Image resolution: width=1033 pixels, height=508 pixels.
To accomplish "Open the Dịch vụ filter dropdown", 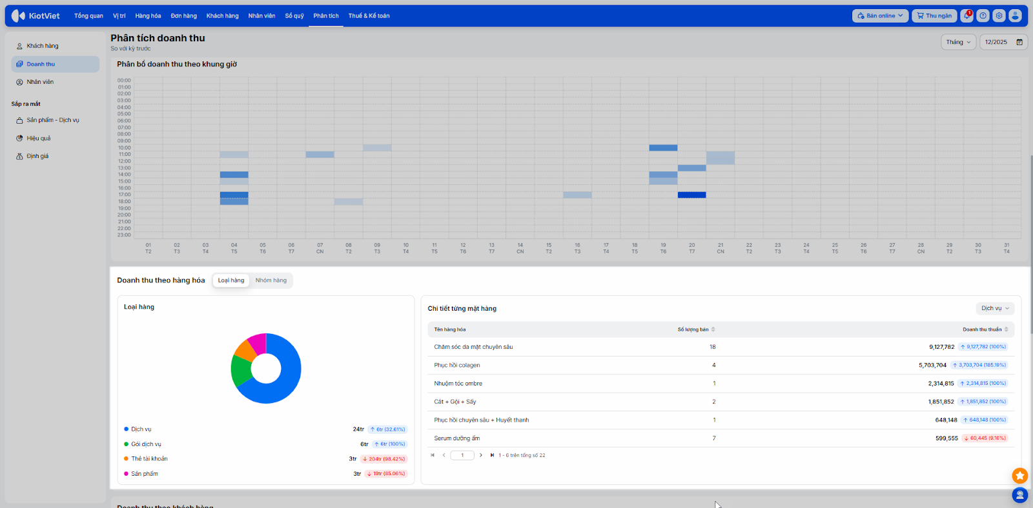I will (995, 308).
